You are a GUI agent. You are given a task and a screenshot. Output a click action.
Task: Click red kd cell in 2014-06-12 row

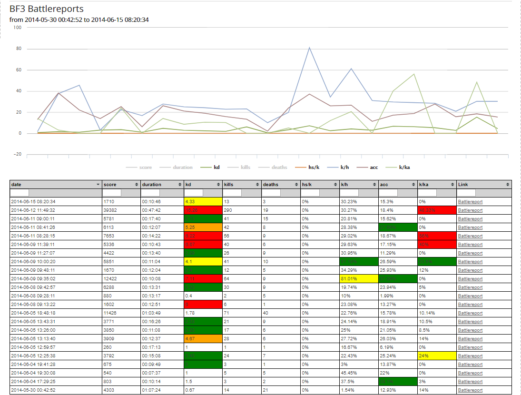[203, 210]
